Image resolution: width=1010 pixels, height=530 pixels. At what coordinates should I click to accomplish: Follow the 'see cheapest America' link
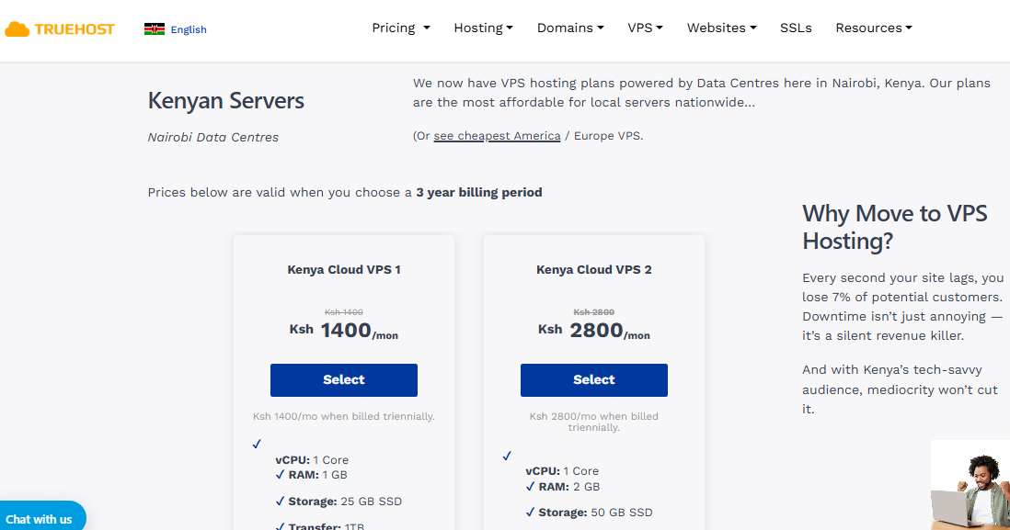[497, 136]
